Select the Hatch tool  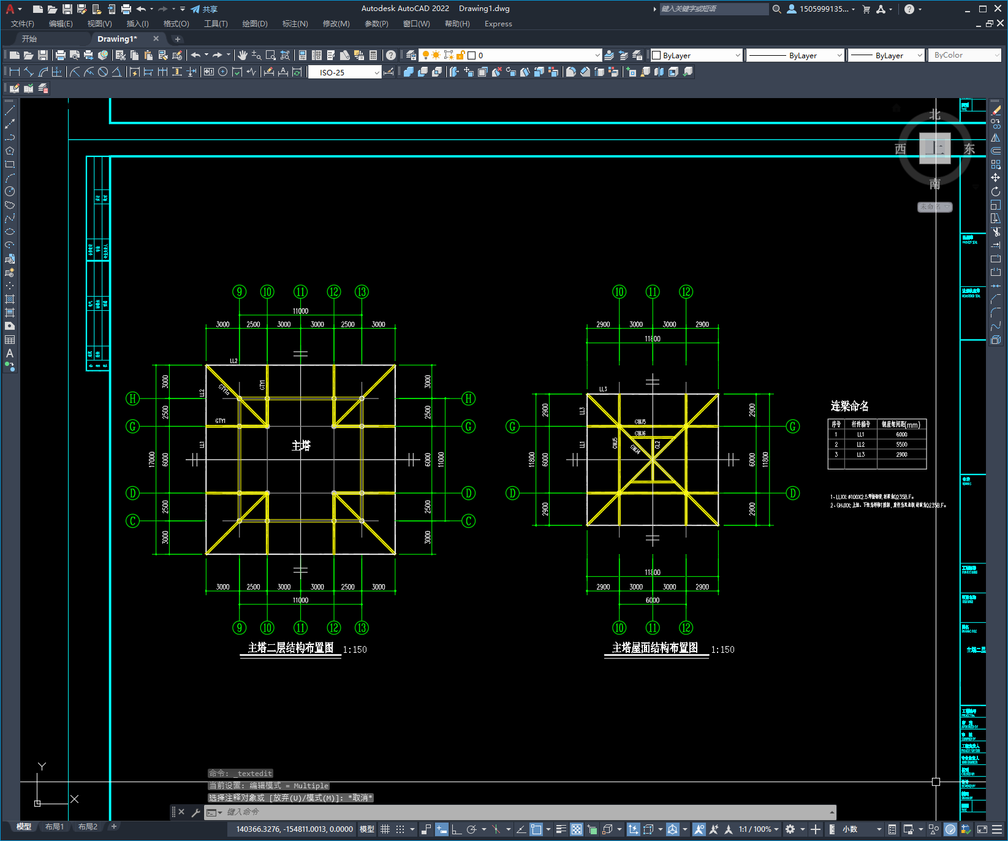10,299
